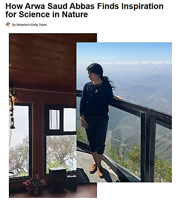Click the cloud band on the horizon
Image resolution: width=179 pixels, height=200 pixels.
[x=125, y=63]
